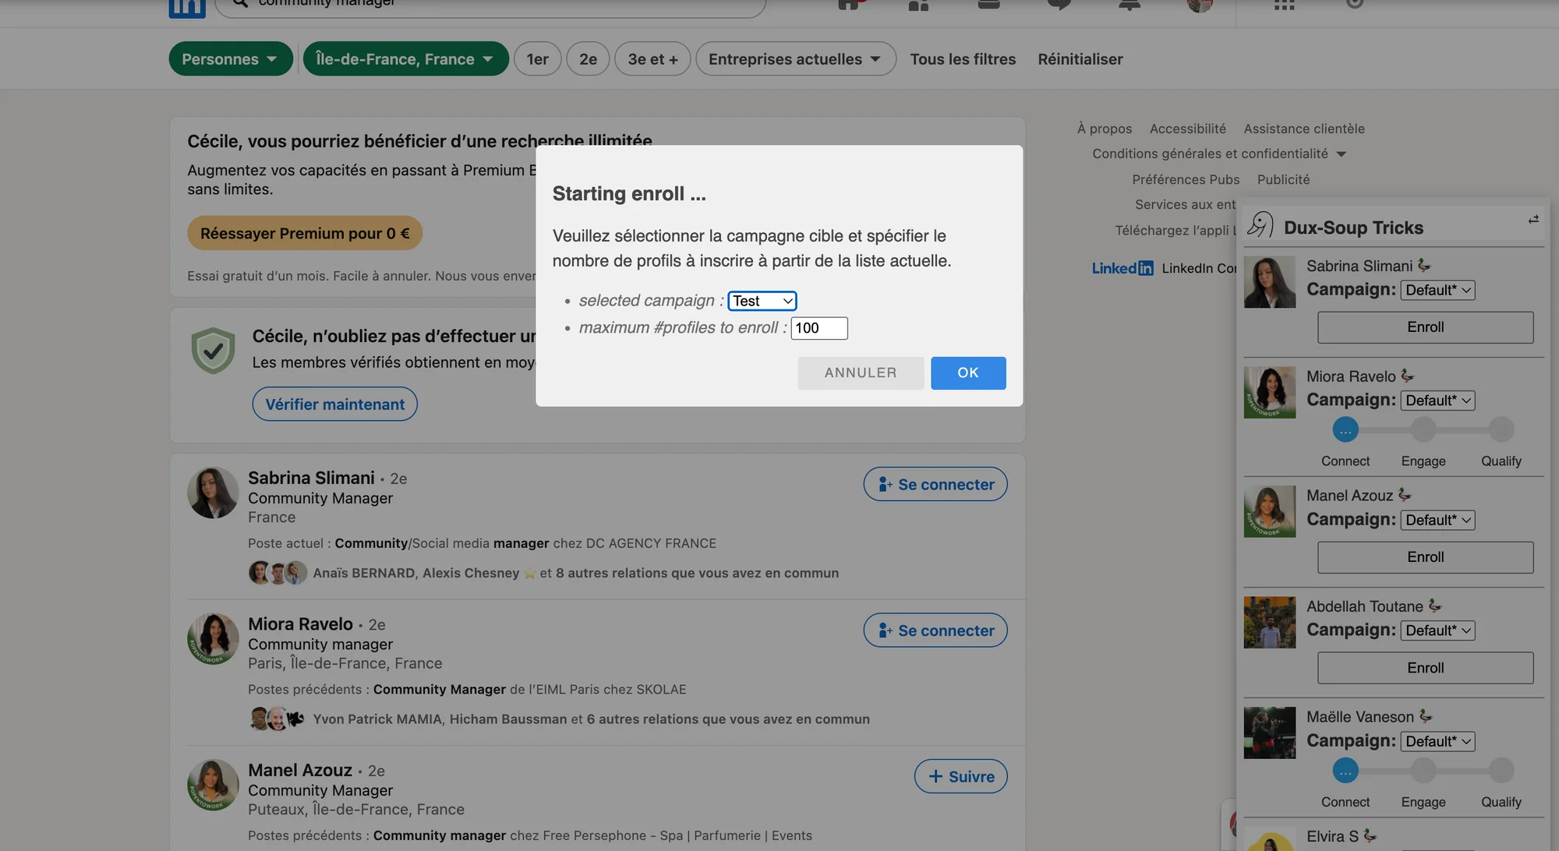
Task: Open Miora's 6 autres relations en commun link
Action: point(728,719)
